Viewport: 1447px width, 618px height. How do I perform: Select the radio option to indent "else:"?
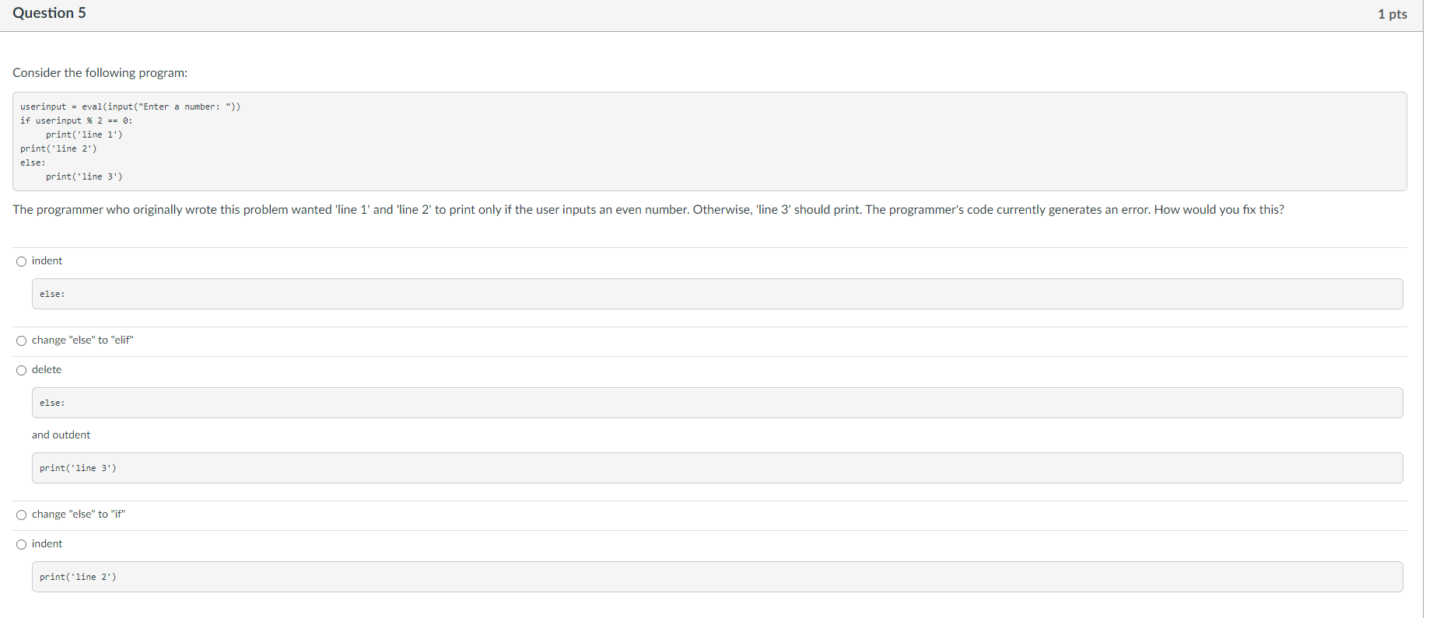22,261
